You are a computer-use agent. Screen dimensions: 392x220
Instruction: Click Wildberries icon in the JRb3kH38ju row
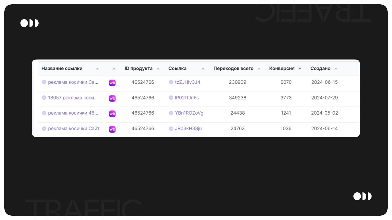pos(112,129)
